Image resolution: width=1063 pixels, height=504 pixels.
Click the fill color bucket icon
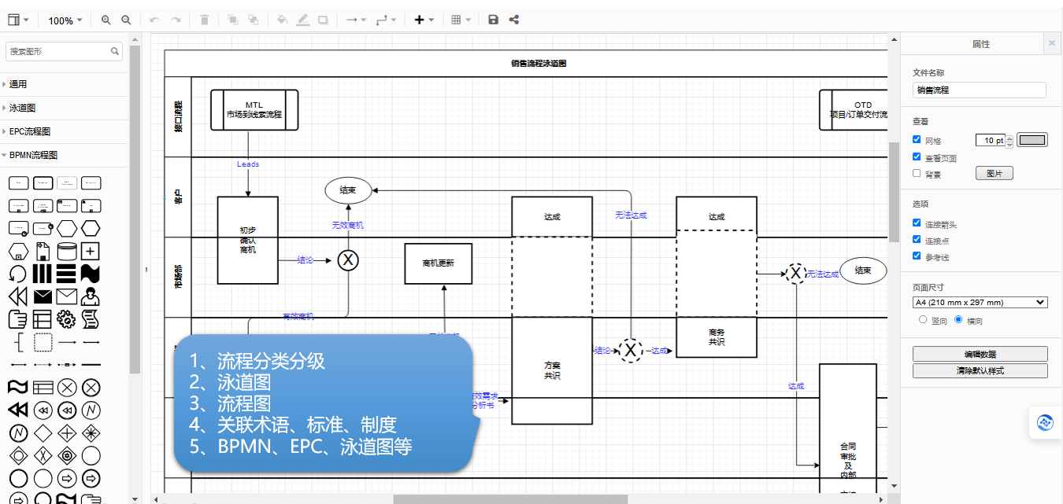tap(283, 20)
